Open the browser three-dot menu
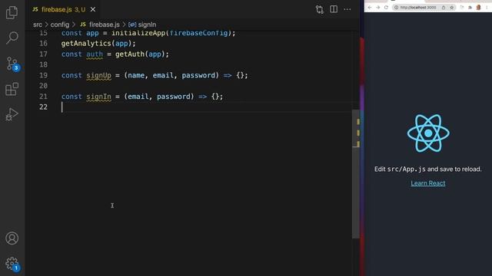 point(487,8)
